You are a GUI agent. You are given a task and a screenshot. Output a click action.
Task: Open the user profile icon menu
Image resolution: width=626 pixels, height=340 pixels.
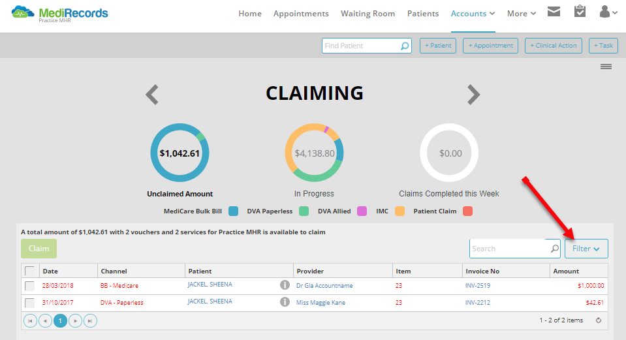(x=608, y=12)
